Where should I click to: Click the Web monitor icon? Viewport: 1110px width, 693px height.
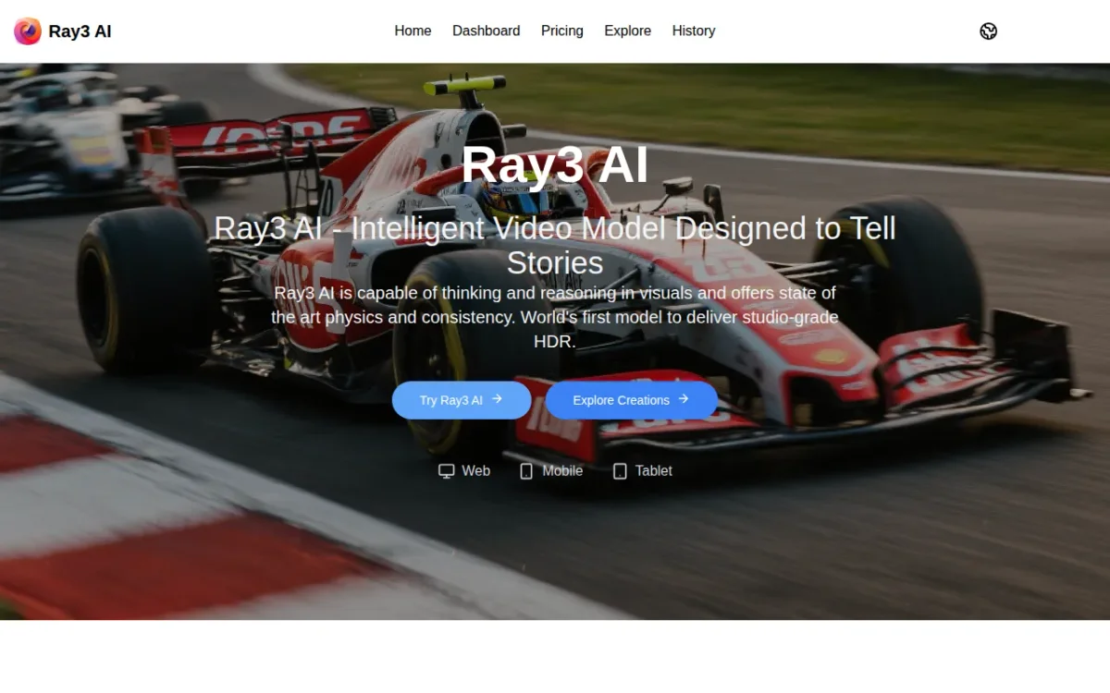pos(446,471)
